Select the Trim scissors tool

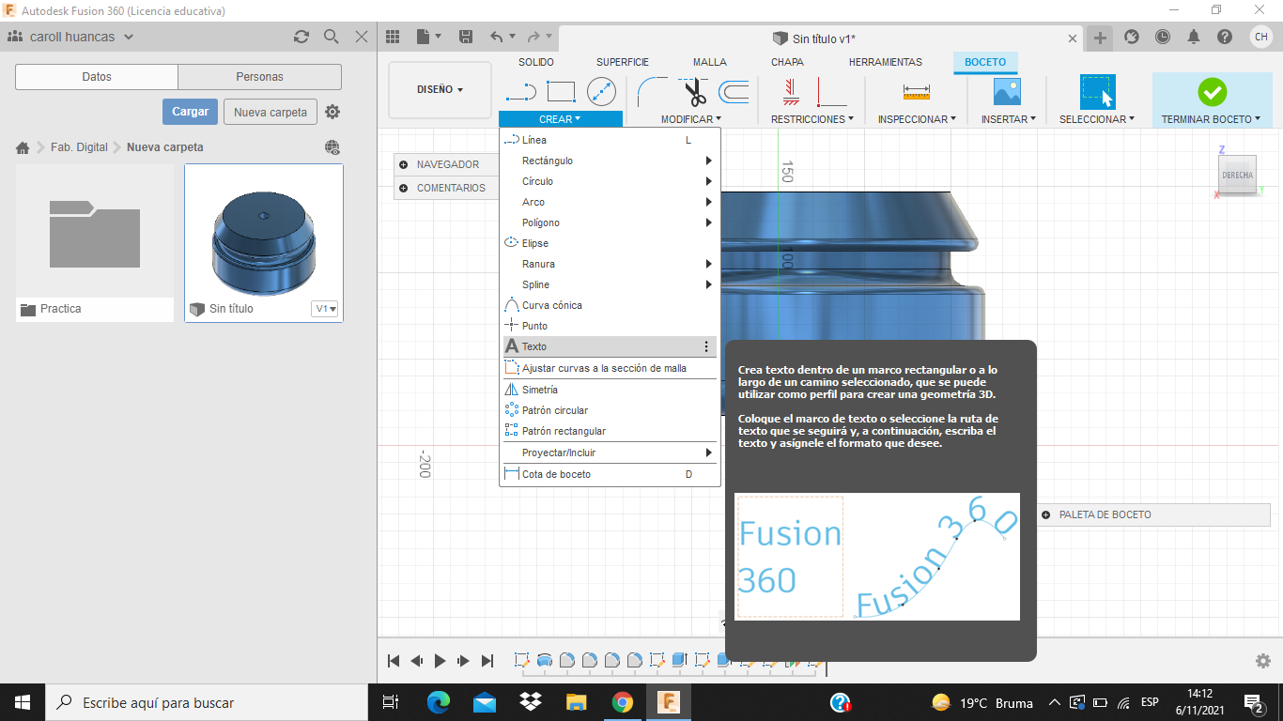tap(695, 92)
